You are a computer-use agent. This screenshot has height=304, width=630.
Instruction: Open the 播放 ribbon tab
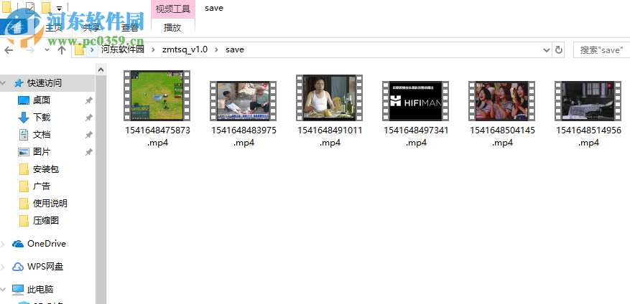pos(173,28)
